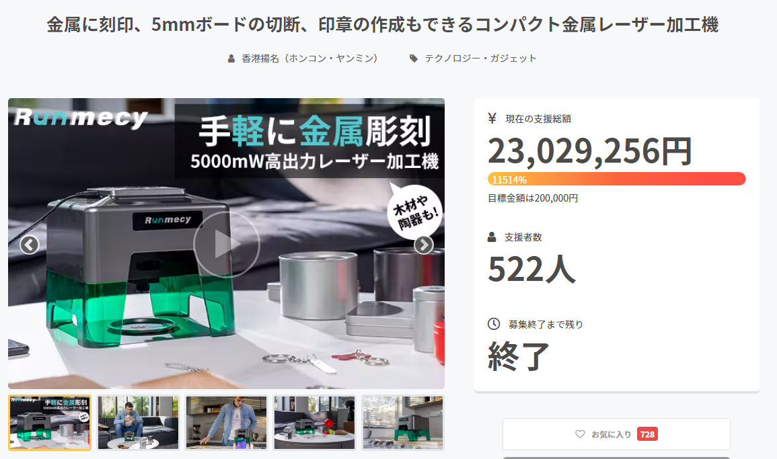Select the thumbnail of man sitting on sofa

pyautogui.click(x=138, y=422)
